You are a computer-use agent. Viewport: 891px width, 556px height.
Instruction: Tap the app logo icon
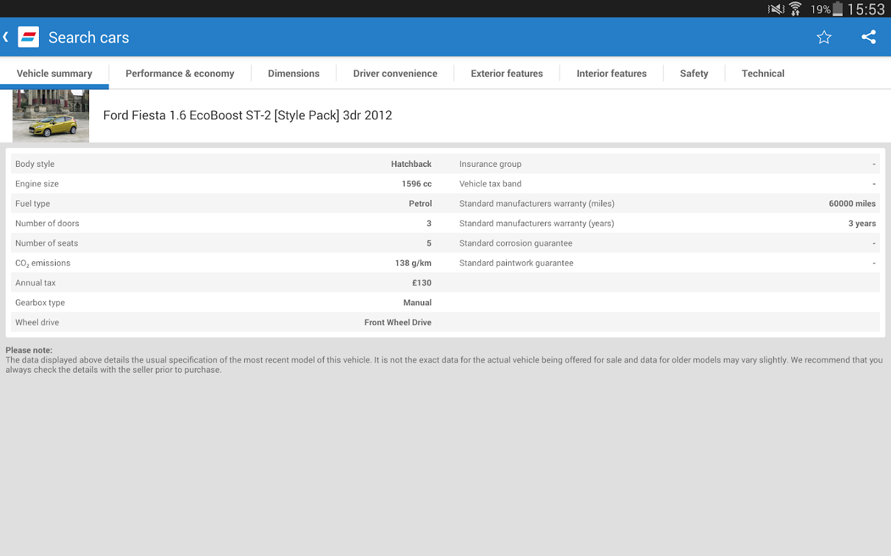click(x=28, y=37)
